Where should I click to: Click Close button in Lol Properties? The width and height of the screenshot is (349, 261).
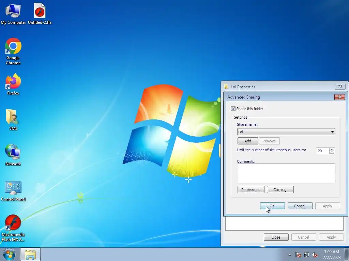(276, 237)
